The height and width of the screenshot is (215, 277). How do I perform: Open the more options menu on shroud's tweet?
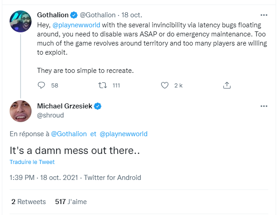pyautogui.click(x=264, y=106)
